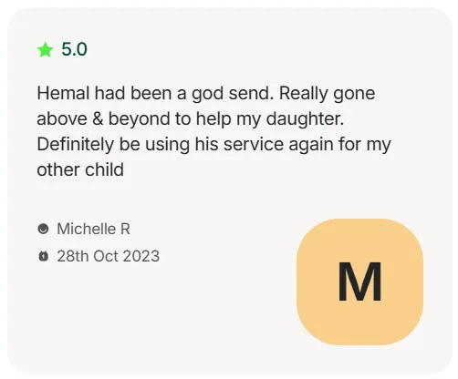This screenshot has width=458, height=379.
Task: Click the smiley face icon beside Michelle R
Action: coord(43,229)
